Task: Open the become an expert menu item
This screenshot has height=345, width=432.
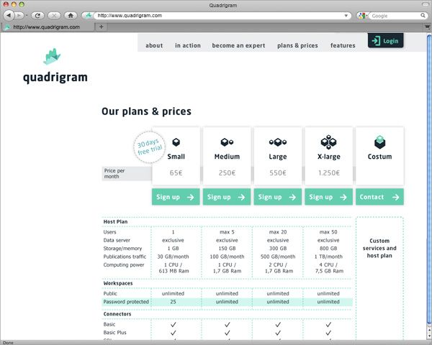Action: click(x=238, y=45)
